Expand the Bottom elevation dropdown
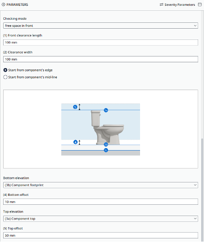 101,185
